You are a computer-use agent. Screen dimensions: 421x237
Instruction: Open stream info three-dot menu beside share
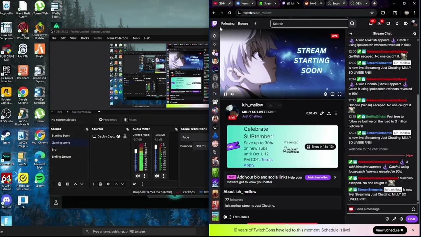pyautogui.click(x=336, y=113)
